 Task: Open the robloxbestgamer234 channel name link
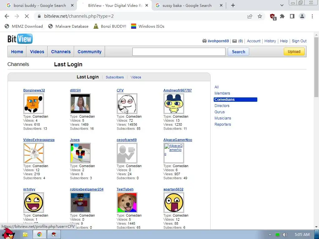87,189
